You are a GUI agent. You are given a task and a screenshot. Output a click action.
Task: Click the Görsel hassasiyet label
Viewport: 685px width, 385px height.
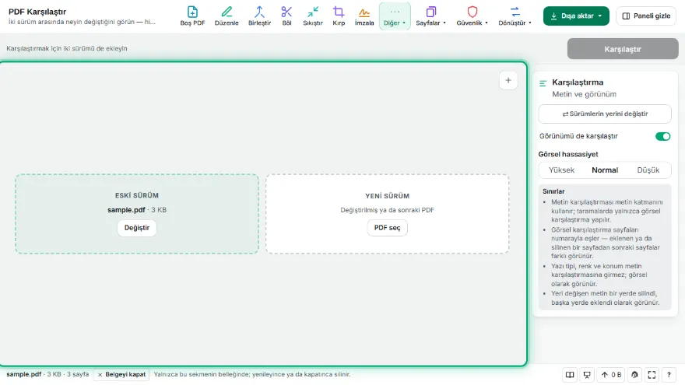point(568,154)
